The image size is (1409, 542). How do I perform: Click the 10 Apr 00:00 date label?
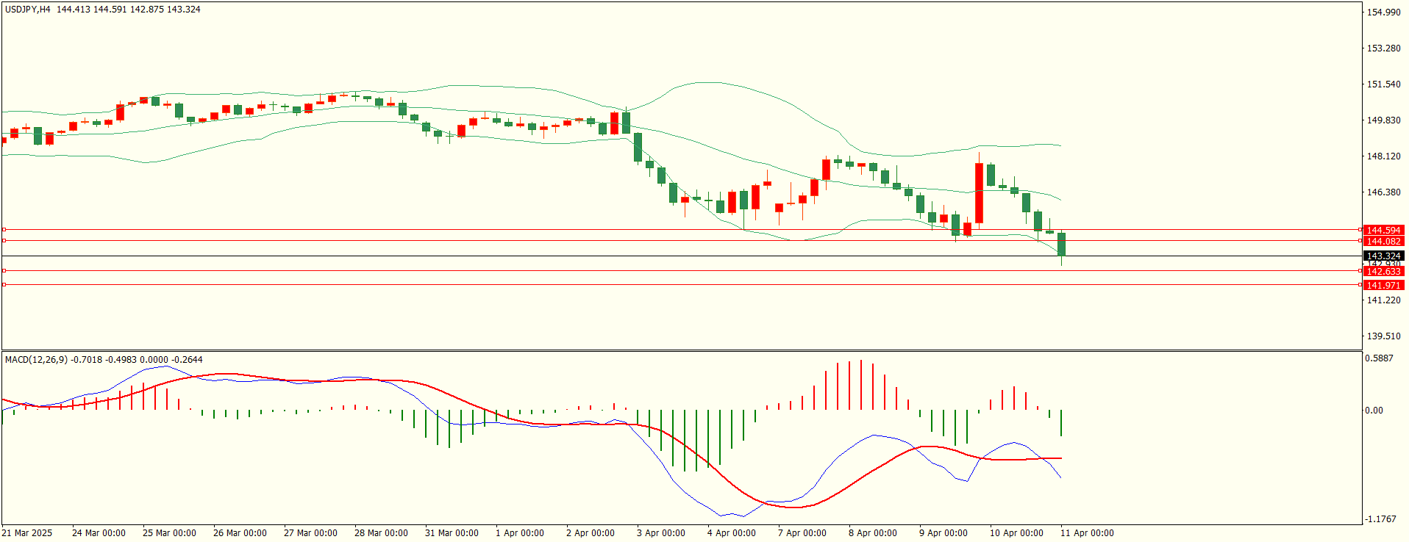click(1016, 533)
